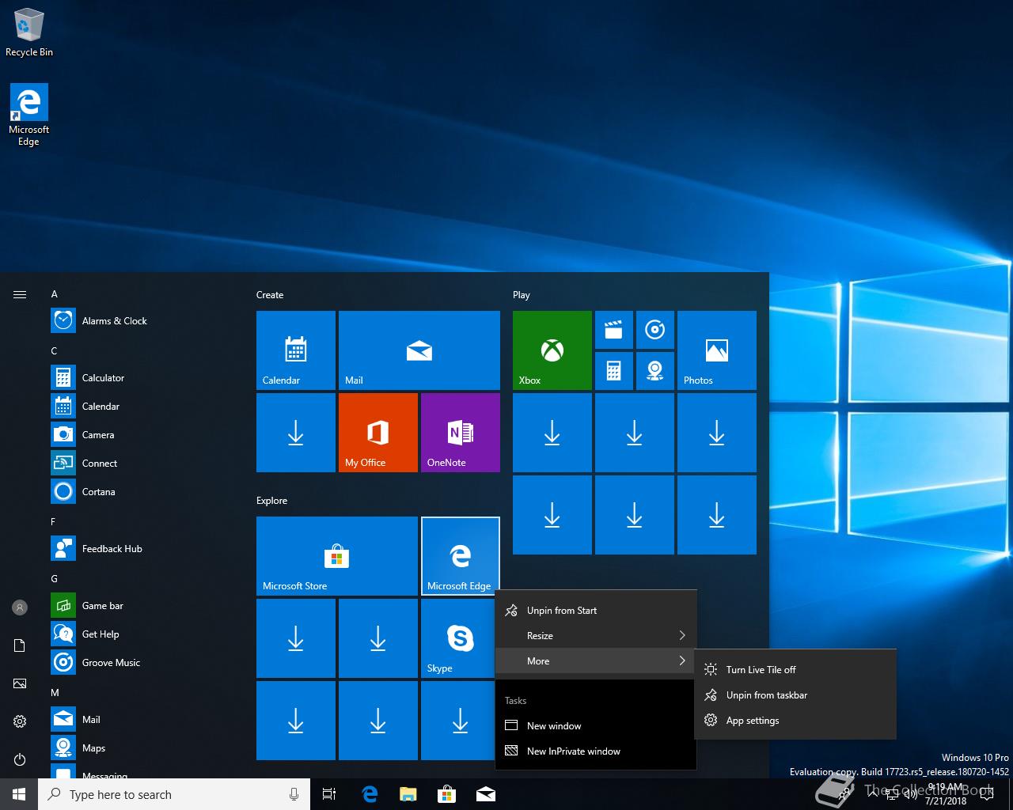This screenshot has width=1013, height=810.
Task: Open the Photos tile
Action: coord(716,350)
